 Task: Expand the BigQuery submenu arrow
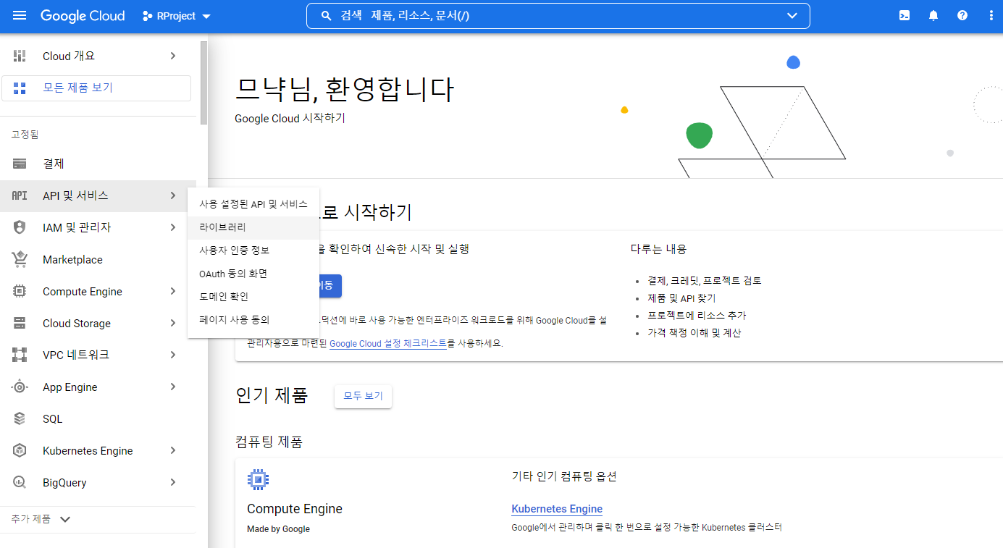[x=172, y=482]
